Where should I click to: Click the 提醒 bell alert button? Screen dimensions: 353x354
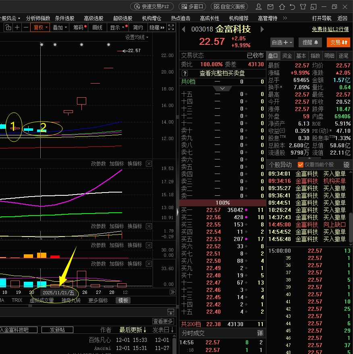310,42
